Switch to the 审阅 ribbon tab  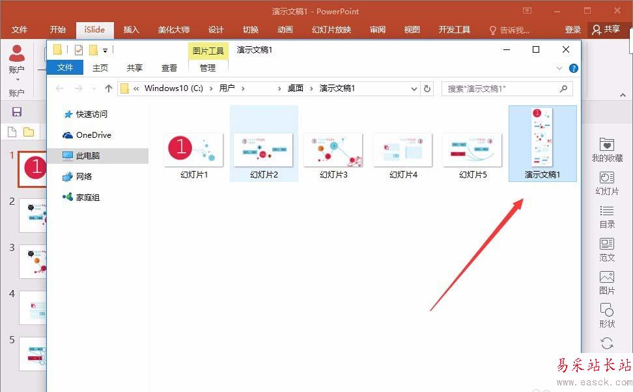(x=378, y=30)
